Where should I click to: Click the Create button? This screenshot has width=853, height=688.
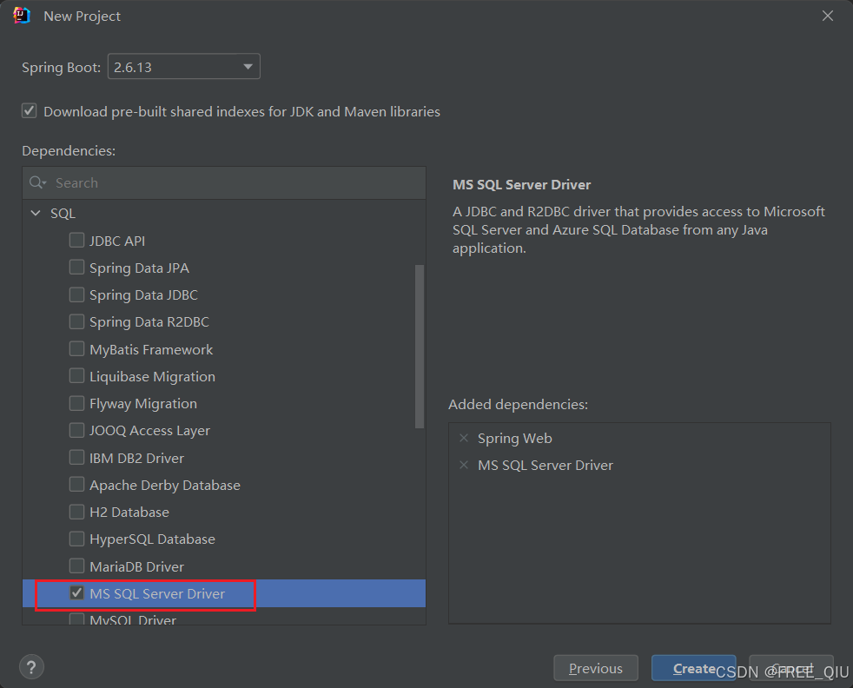point(694,668)
